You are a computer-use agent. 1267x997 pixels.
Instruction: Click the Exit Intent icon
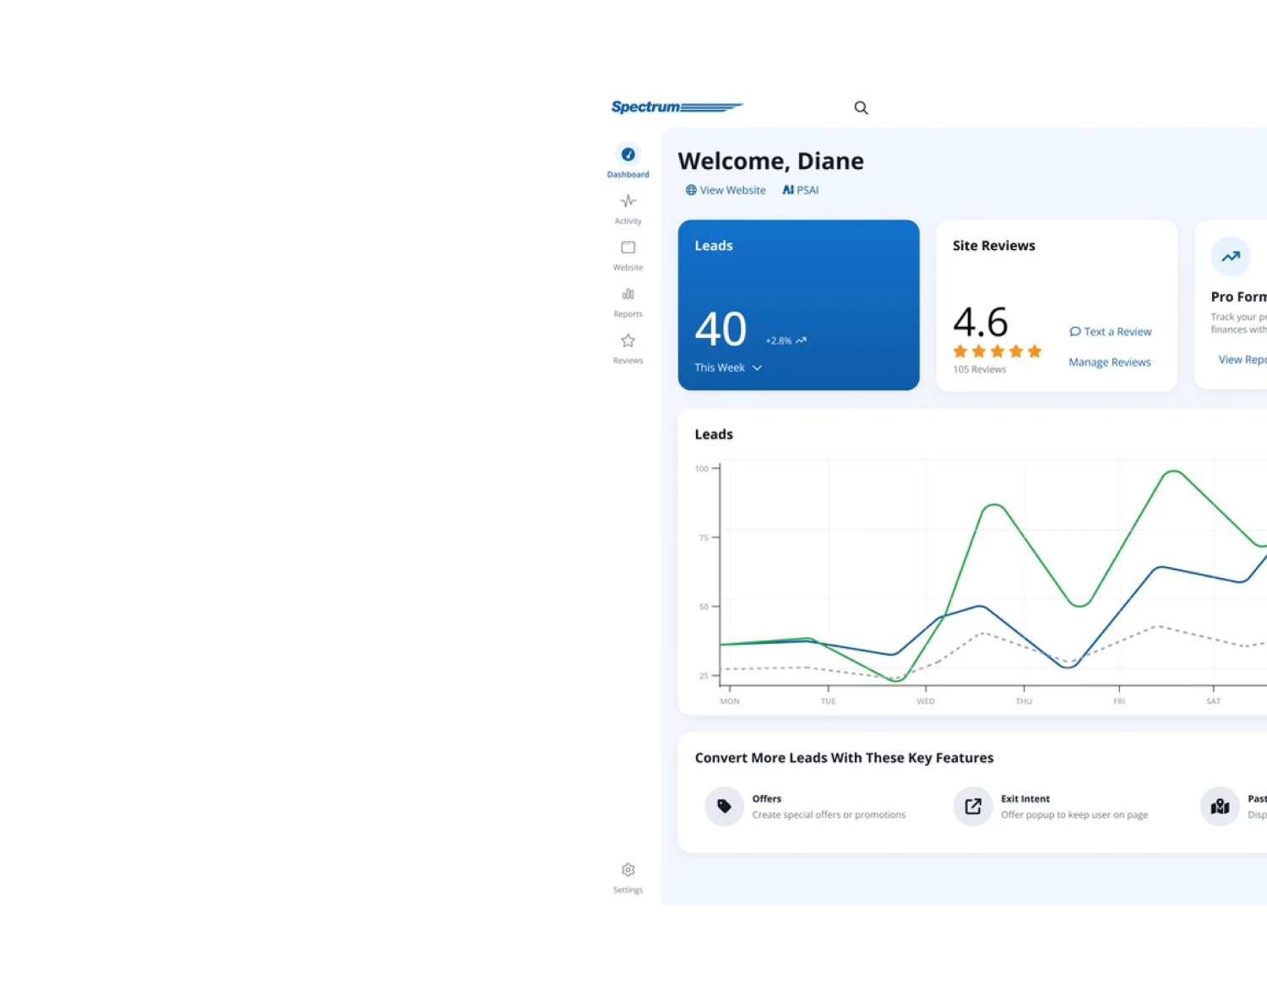tap(973, 806)
